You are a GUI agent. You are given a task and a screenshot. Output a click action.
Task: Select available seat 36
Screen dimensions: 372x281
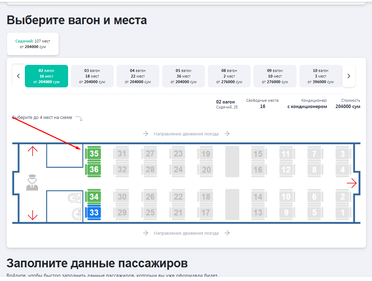pos(94,169)
